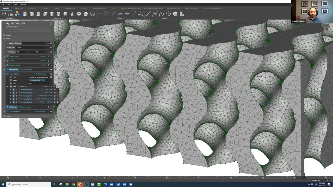
Task: Open help for Fill type property
Action: tap(51, 48)
